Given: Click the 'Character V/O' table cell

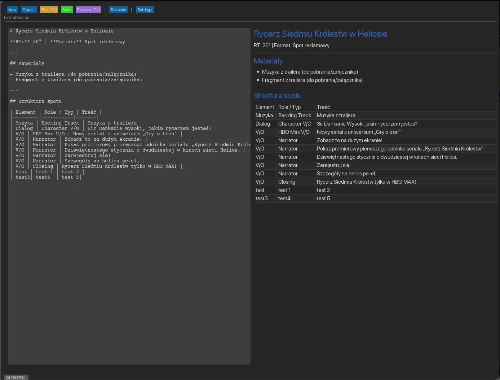Looking at the screenshot, I should point(296,124).
